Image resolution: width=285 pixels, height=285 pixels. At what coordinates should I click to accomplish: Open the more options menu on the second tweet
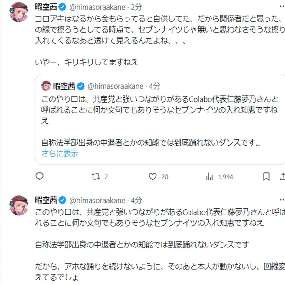pos(282,200)
